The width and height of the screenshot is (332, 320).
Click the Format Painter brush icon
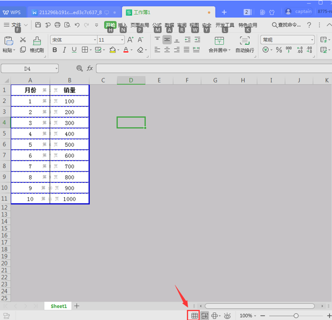pyautogui.click(x=37, y=41)
